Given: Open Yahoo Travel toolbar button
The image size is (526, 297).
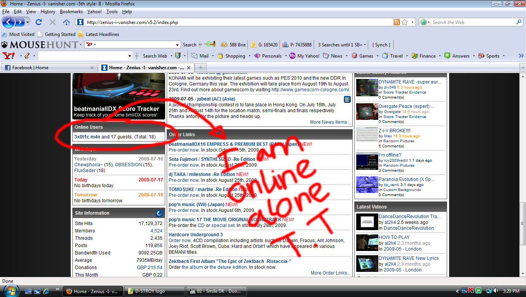Looking at the screenshot, I should (393, 56).
